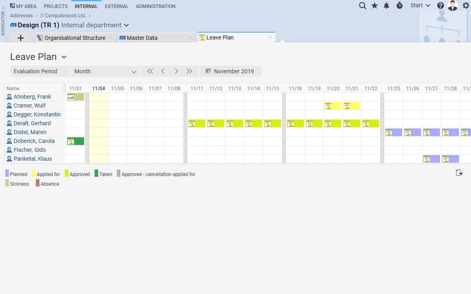The width and height of the screenshot is (471, 294).
Task: Click the Taken legend color swatch
Action: [97, 173]
